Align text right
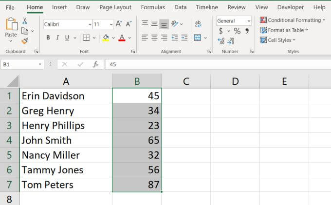 [164, 37]
